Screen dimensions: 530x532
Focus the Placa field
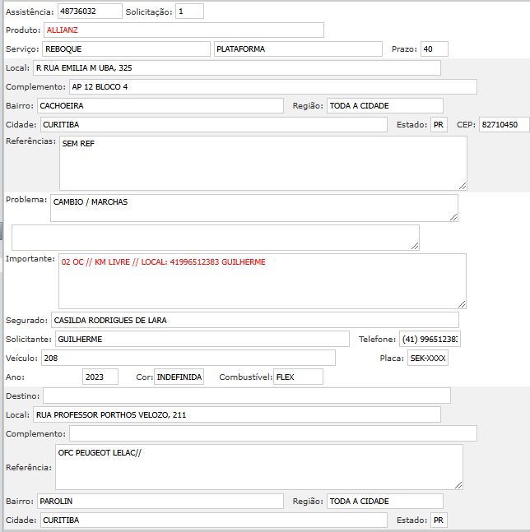pyautogui.click(x=428, y=359)
